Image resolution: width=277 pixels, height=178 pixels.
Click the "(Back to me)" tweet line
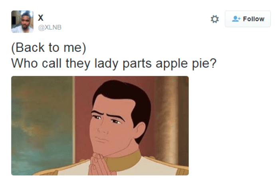pos(49,47)
